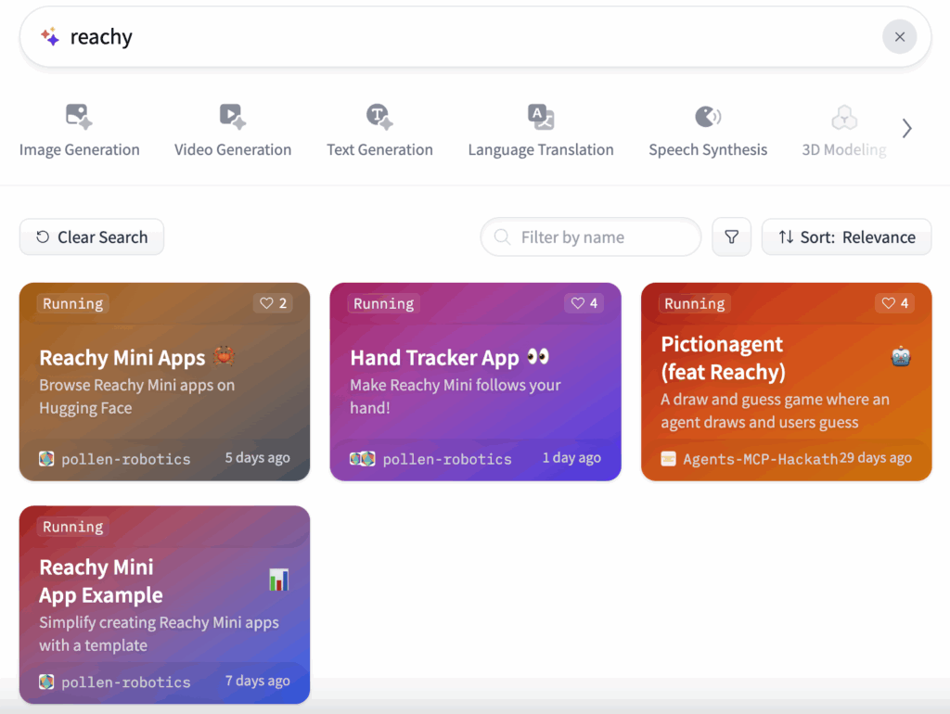Click Running badge on Reachy Mini App Example
This screenshot has height=714, width=950.
coord(72,527)
